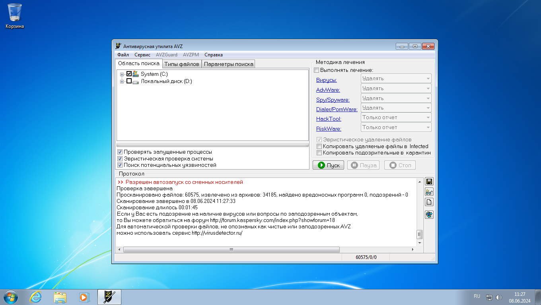541x305 pixels.
Task: Check the Локальный диск (D:) checkbox
Action: [129, 81]
